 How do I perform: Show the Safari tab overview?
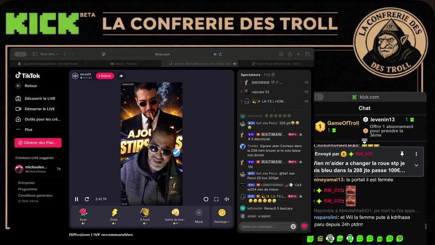point(307,54)
